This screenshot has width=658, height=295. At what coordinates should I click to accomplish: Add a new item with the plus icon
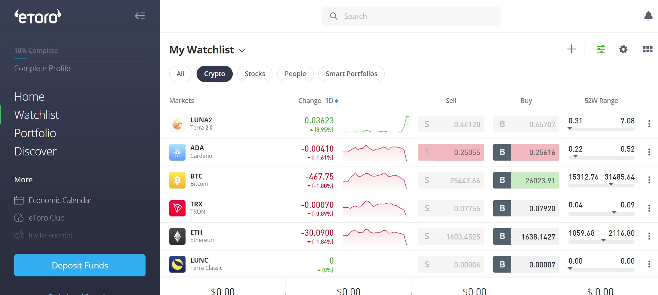point(571,49)
